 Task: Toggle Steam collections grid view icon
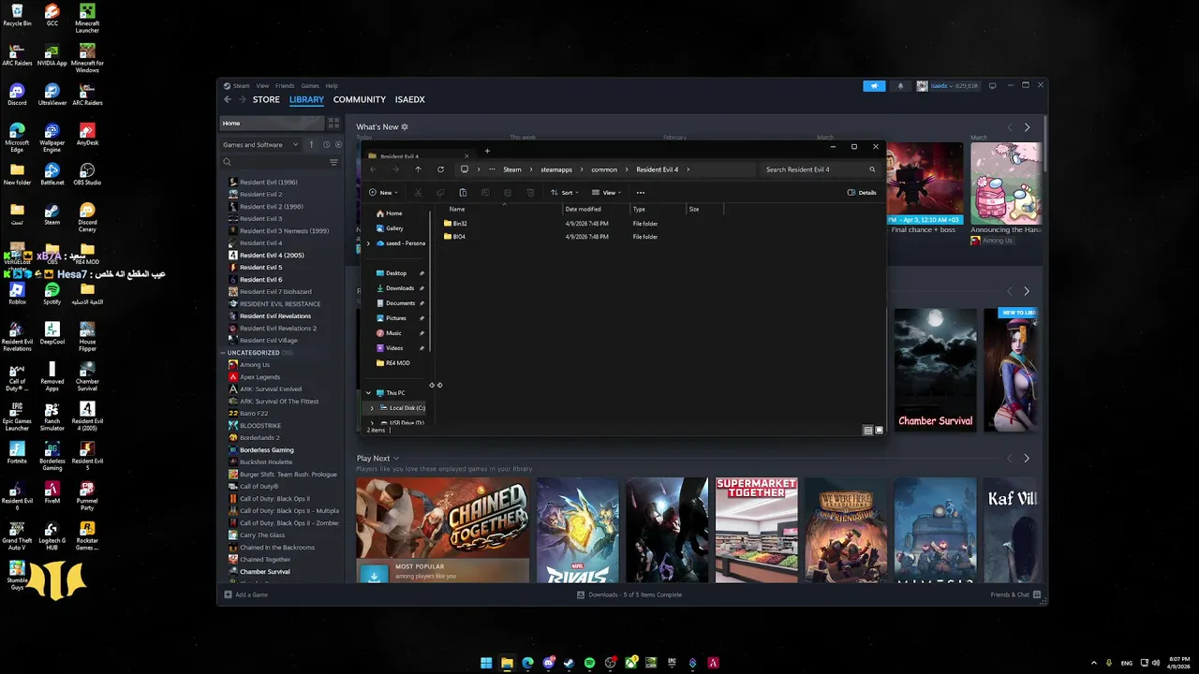(333, 123)
